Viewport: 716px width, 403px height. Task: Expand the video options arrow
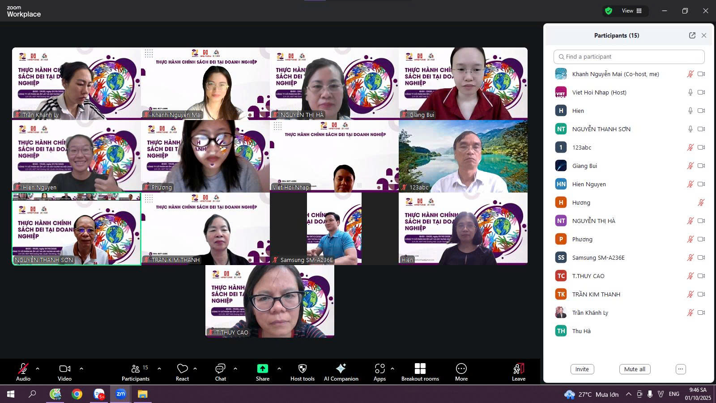pyautogui.click(x=81, y=369)
